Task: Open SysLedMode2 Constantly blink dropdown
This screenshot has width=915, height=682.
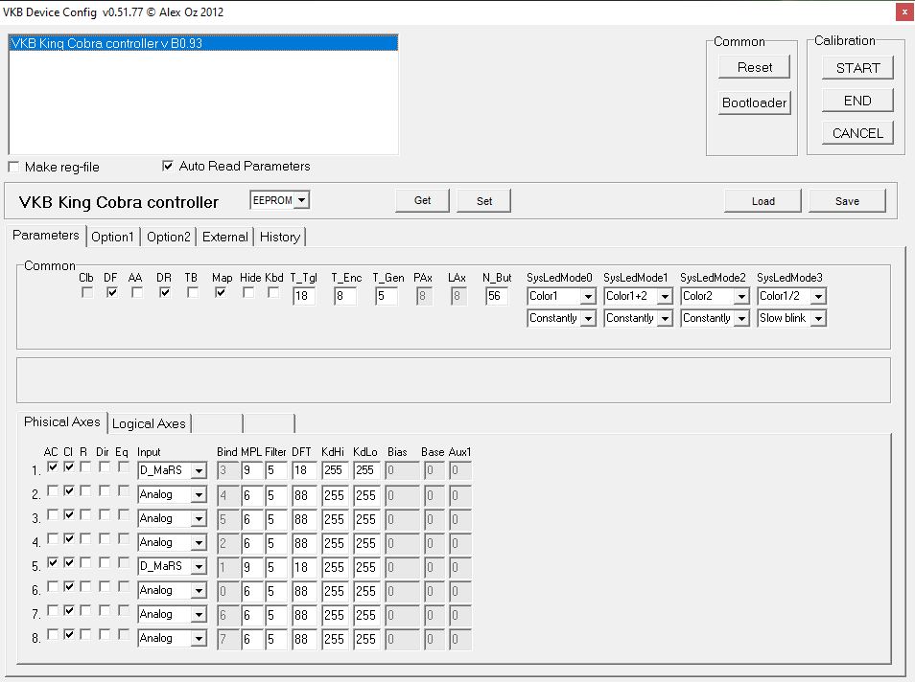Action: (x=741, y=318)
